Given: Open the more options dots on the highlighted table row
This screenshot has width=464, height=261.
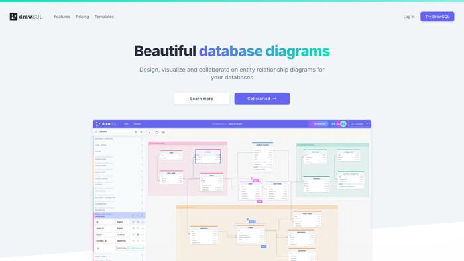Looking at the screenshot, I should coord(142,215).
